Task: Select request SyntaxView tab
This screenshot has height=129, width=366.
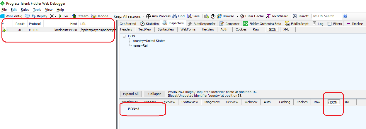Action: tap(166, 29)
